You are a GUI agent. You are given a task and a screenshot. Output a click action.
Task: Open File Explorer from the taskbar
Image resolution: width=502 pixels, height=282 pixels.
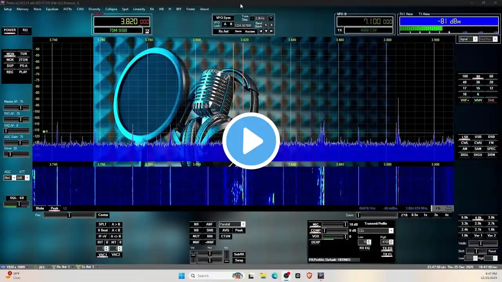coord(263,276)
